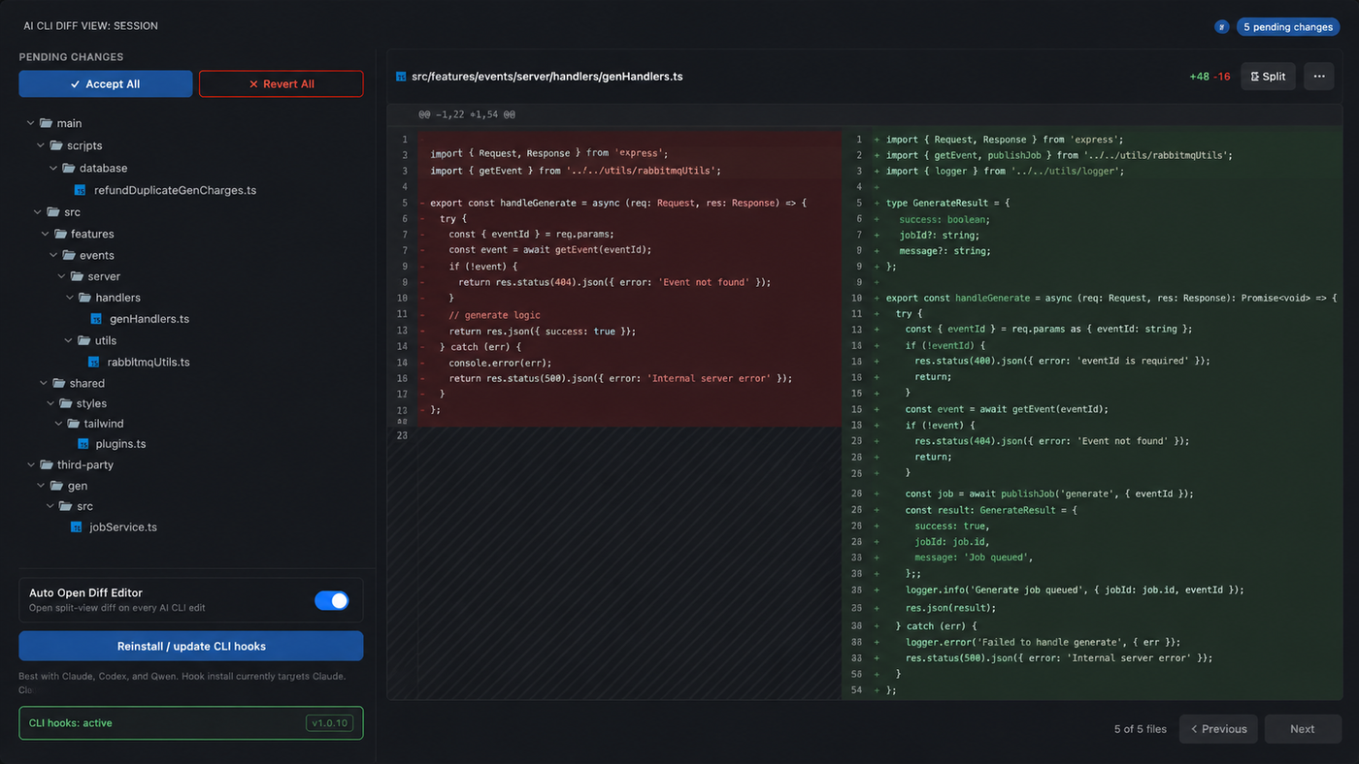Go to the Previous file

coord(1219,729)
